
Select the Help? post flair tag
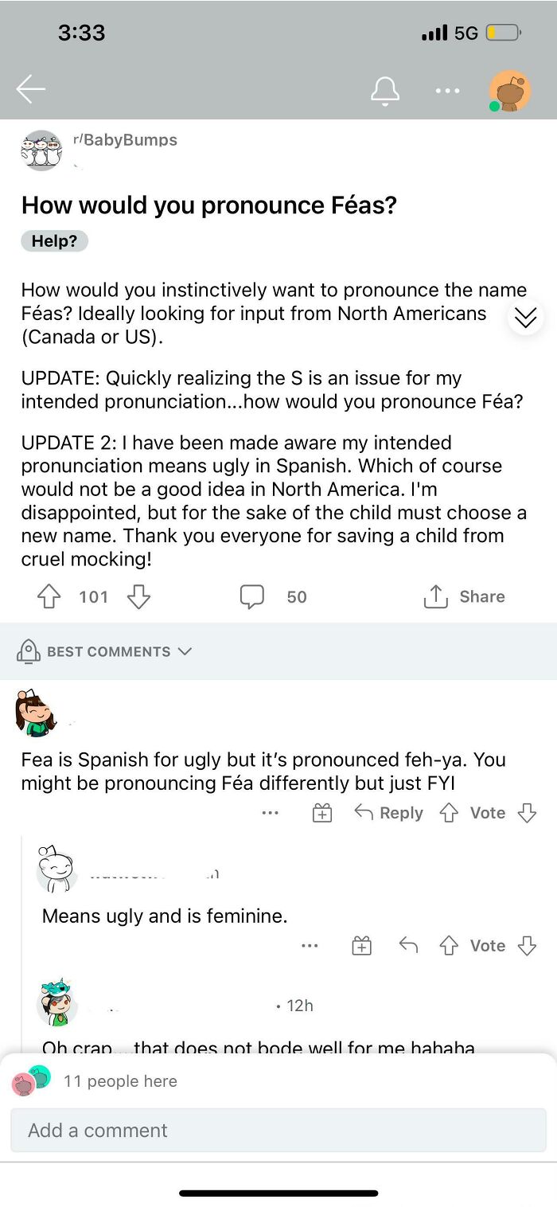click(x=54, y=241)
